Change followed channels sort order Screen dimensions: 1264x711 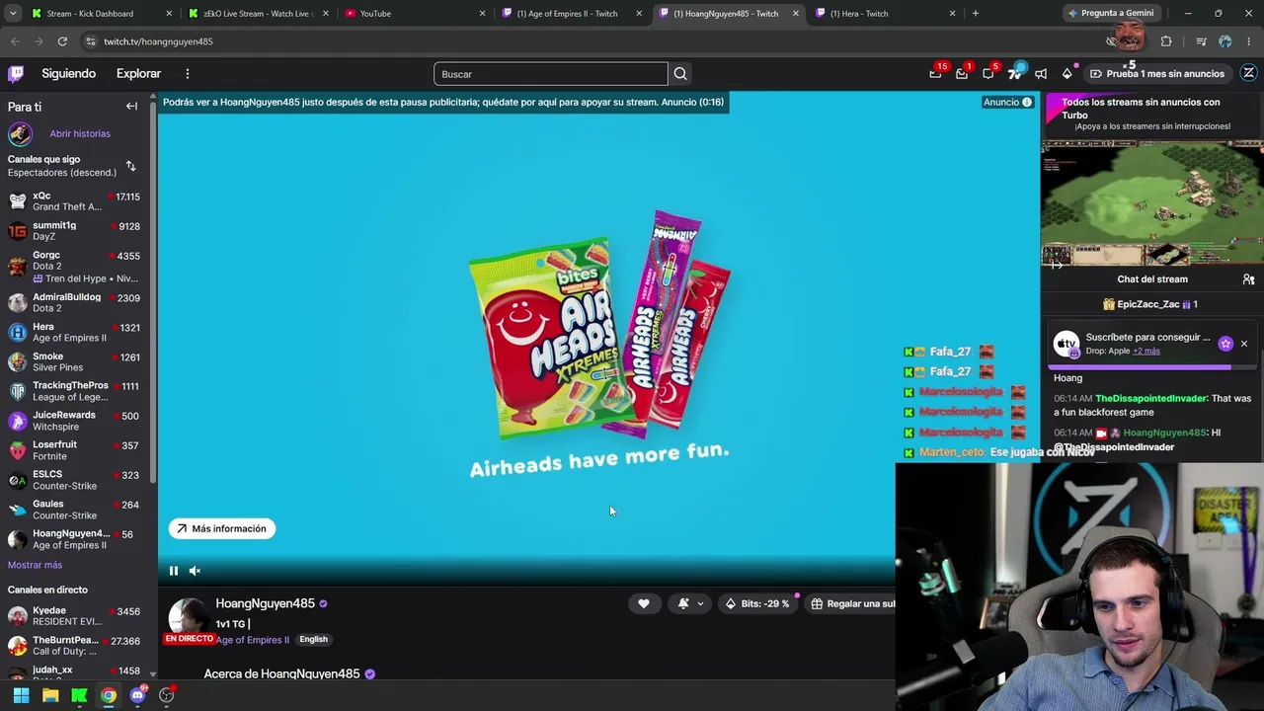[130, 166]
